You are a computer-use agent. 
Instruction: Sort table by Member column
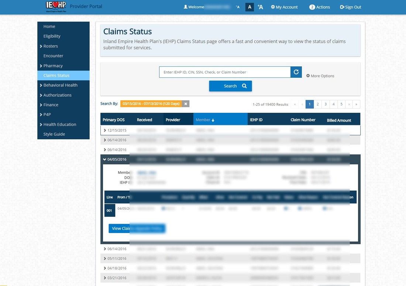[205, 120]
